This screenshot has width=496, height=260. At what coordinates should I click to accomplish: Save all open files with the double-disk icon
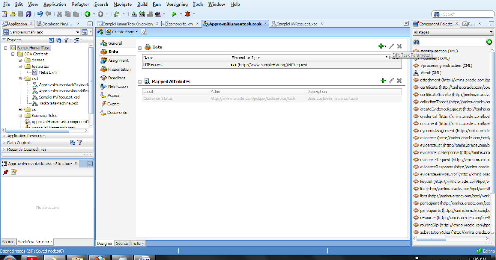click(28, 14)
